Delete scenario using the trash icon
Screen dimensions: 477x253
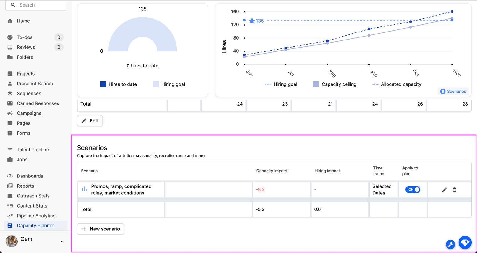(454, 190)
